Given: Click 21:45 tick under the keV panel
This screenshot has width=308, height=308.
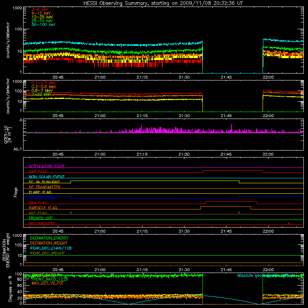Looking at the screenshot, I should (x=226, y=77).
